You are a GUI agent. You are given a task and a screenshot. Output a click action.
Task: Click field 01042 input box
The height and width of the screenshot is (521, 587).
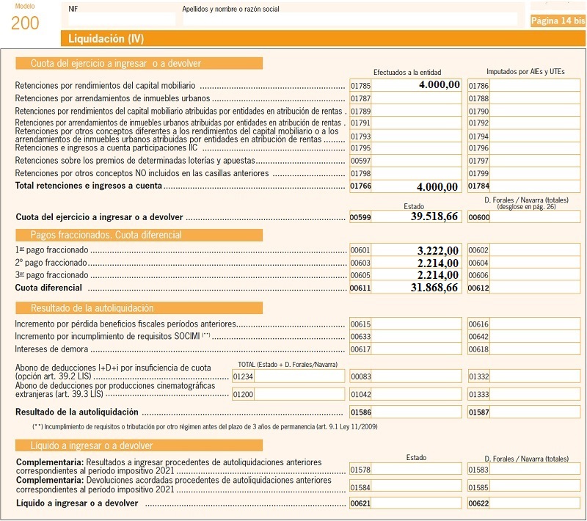coord(416,394)
